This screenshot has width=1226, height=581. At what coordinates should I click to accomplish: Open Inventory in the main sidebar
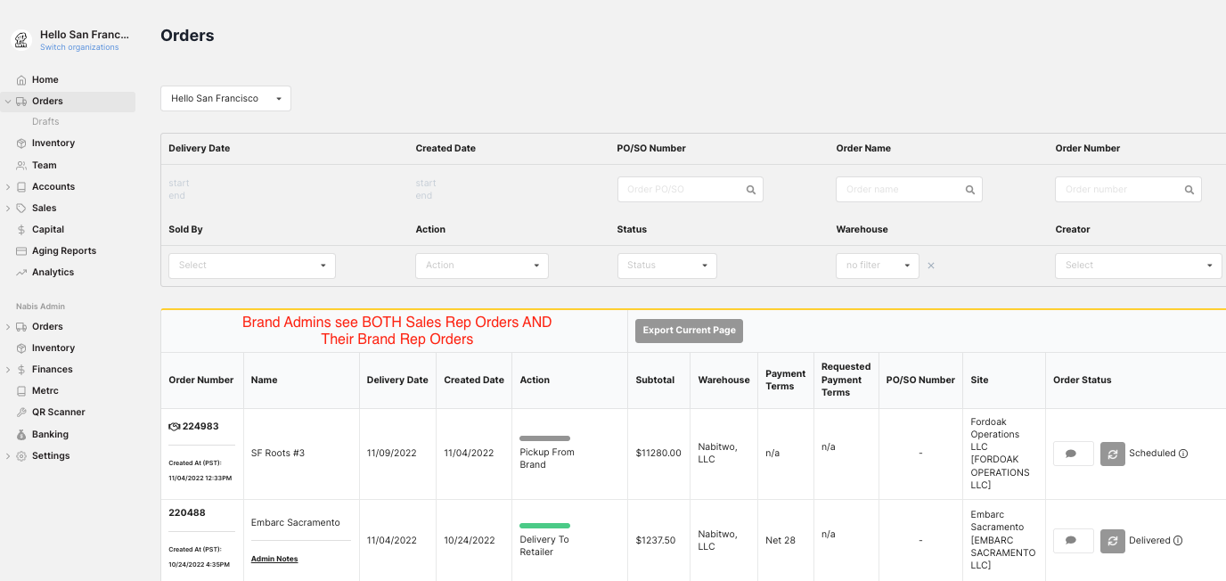click(53, 143)
